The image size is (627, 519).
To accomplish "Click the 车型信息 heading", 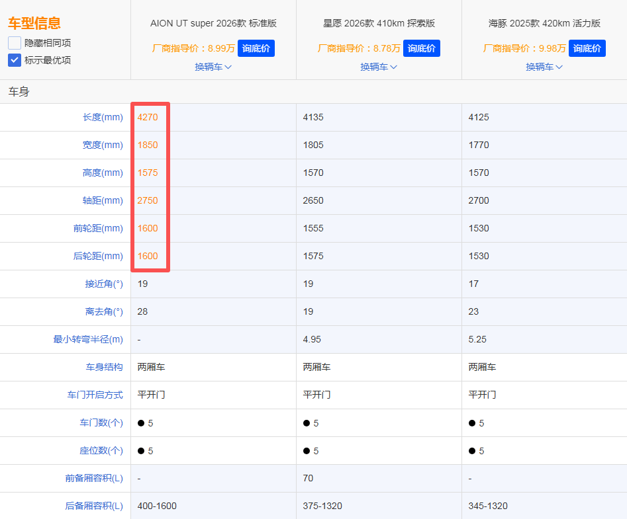I will (34, 23).
